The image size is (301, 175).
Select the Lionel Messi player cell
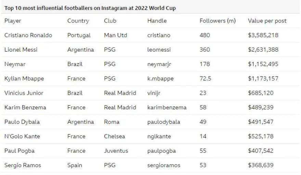pos(21,50)
